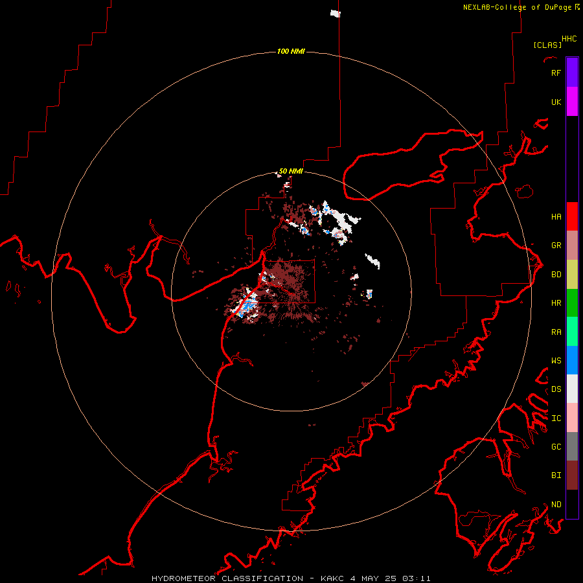Click the RF purple legend swatch

click(572, 73)
